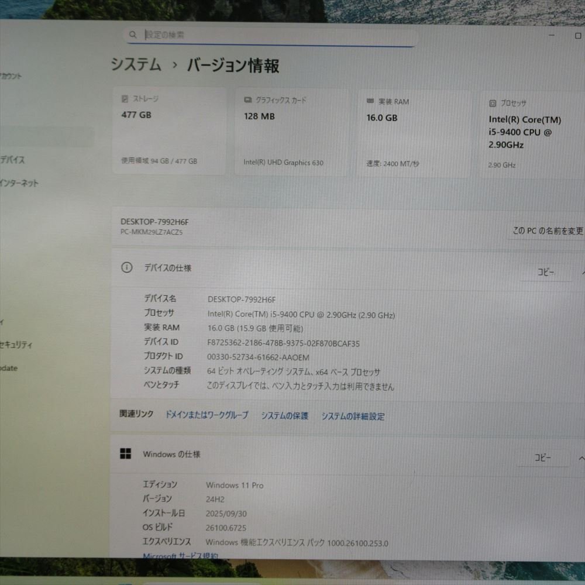The width and height of the screenshot is (585, 585).
Task: Copy the Windows specifications
Action: (x=543, y=457)
